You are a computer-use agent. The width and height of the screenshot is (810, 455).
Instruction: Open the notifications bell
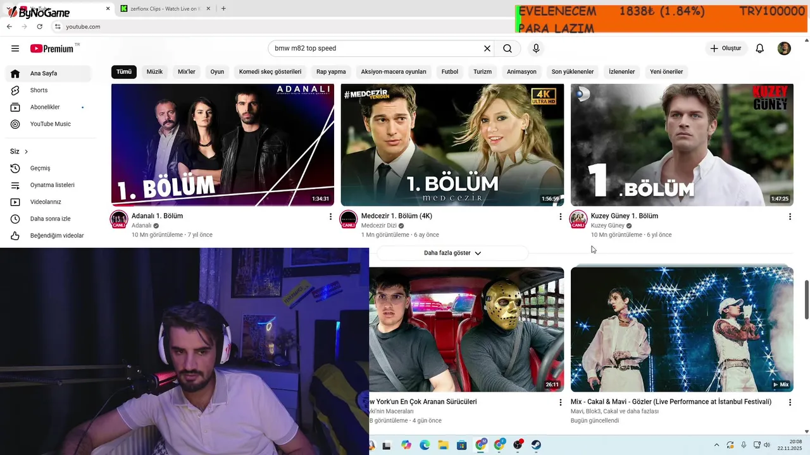pos(760,49)
